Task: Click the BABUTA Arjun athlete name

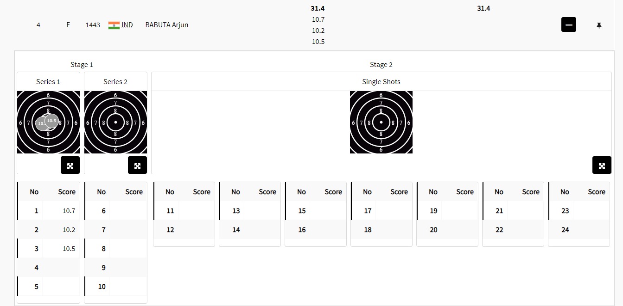Action: (167, 25)
